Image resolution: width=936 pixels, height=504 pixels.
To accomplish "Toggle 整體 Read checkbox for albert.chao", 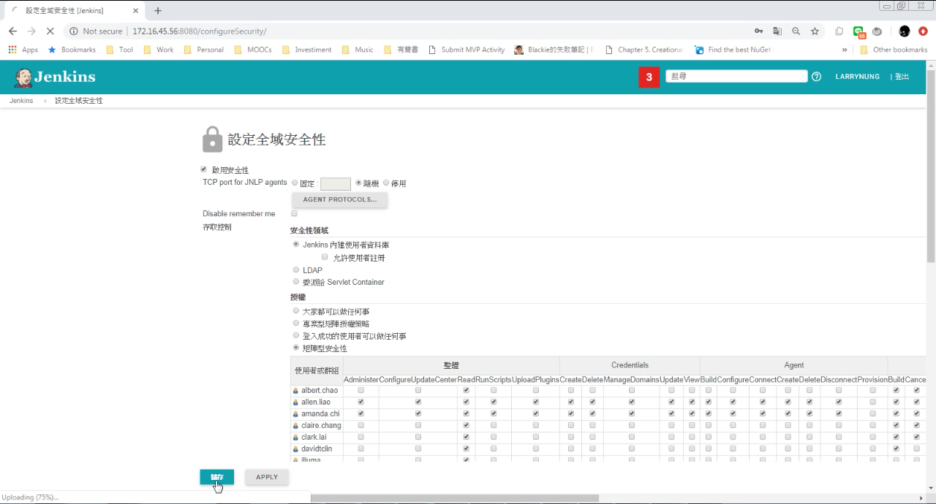I will tap(466, 390).
